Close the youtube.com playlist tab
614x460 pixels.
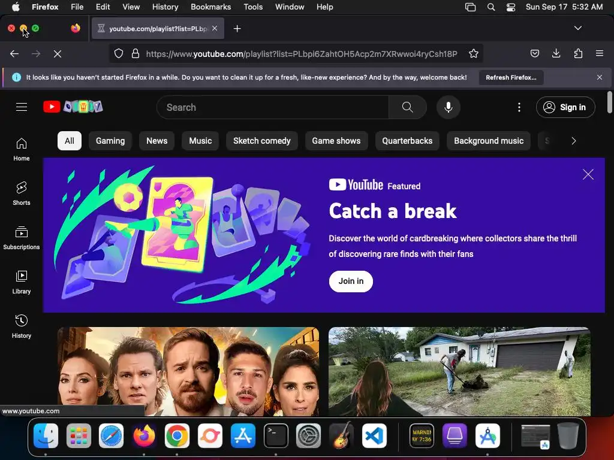pyautogui.click(x=215, y=28)
